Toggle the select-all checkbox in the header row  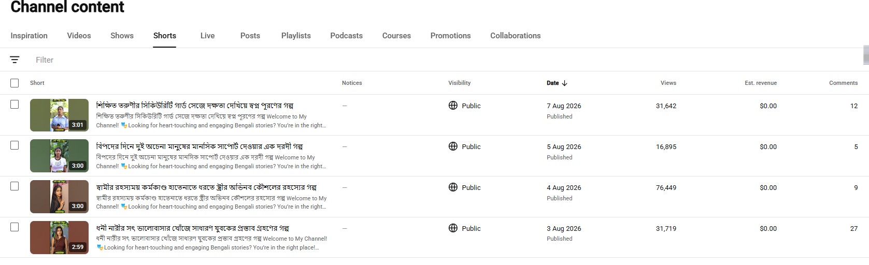tap(15, 83)
